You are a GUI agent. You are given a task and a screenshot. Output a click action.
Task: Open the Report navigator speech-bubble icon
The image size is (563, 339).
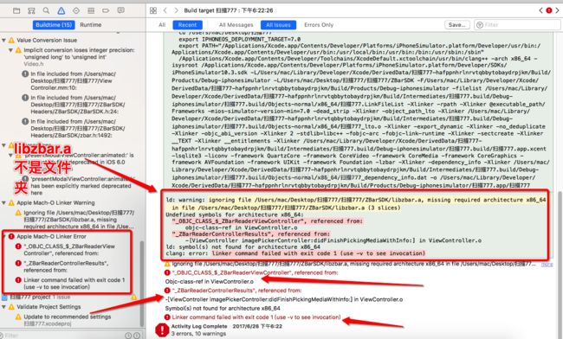[x=121, y=10]
